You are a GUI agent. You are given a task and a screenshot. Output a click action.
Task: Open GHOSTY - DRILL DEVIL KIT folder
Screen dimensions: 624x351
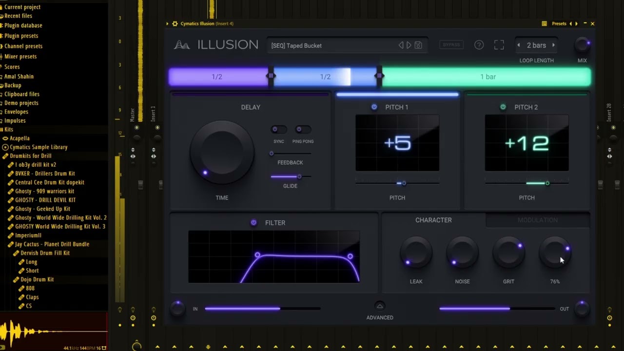pos(45,200)
